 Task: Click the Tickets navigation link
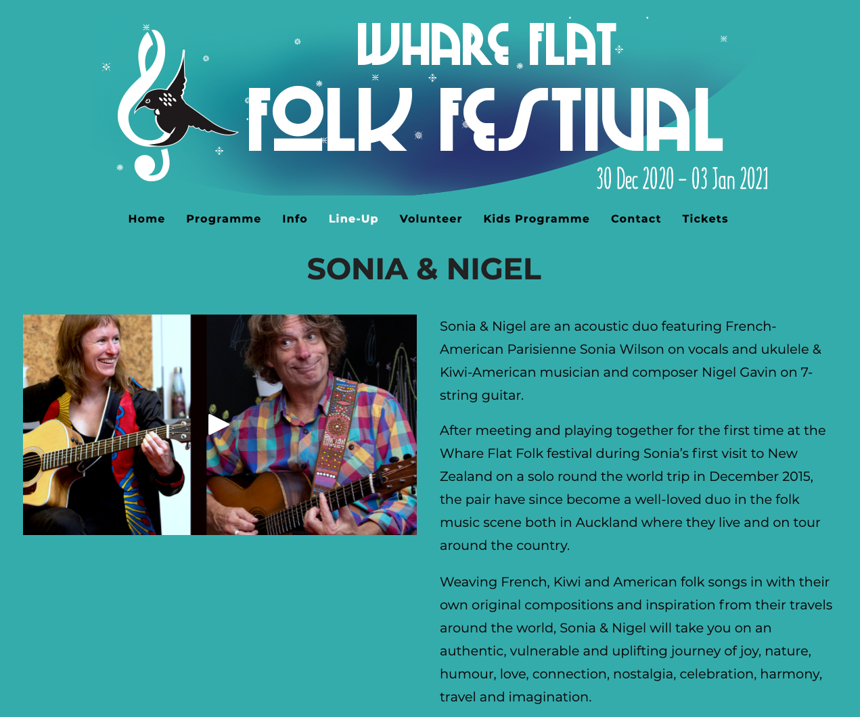[705, 218]
